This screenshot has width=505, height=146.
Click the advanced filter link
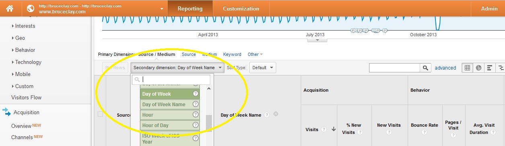coord(445,68)
